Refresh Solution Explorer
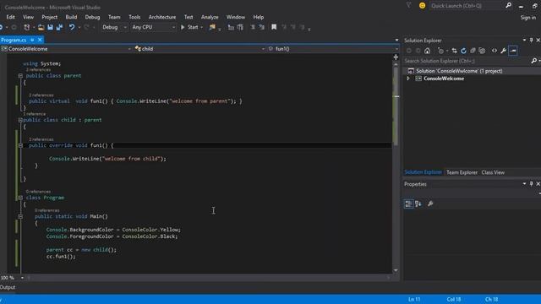The height and width of the screenshot is (304, 541). [x=464, y=51]
